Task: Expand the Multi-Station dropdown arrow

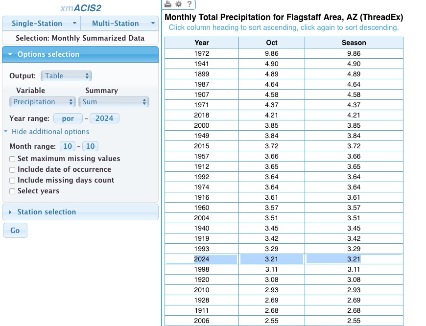Action: pyautogui.click(x=153, y=23)
